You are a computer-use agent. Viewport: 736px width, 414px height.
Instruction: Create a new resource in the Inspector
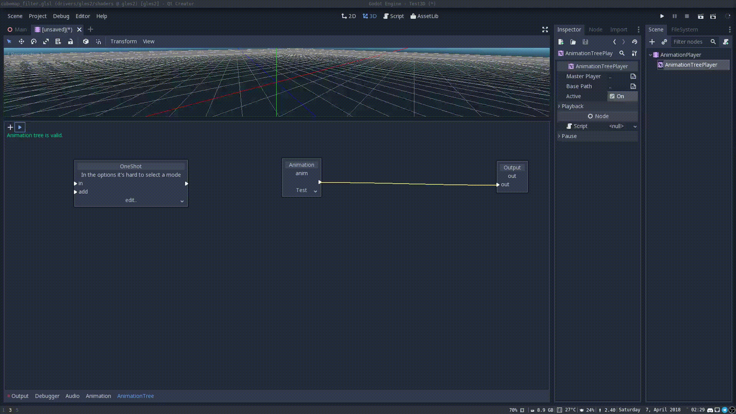point(560,42)
